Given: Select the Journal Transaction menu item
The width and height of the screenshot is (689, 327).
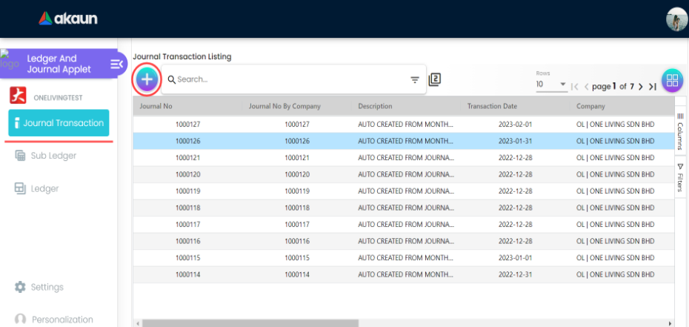Looking at the screenshot, I should coord(59,123).
